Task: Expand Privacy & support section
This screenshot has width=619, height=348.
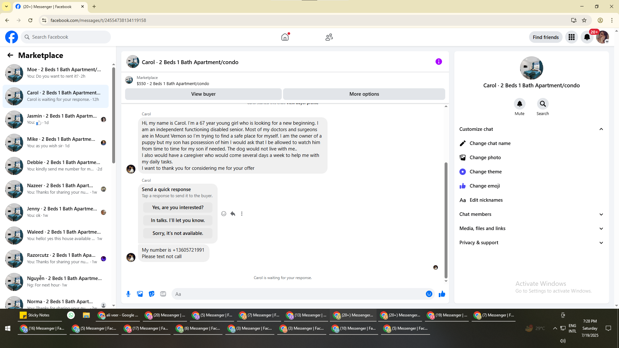Action: point(601,243)
